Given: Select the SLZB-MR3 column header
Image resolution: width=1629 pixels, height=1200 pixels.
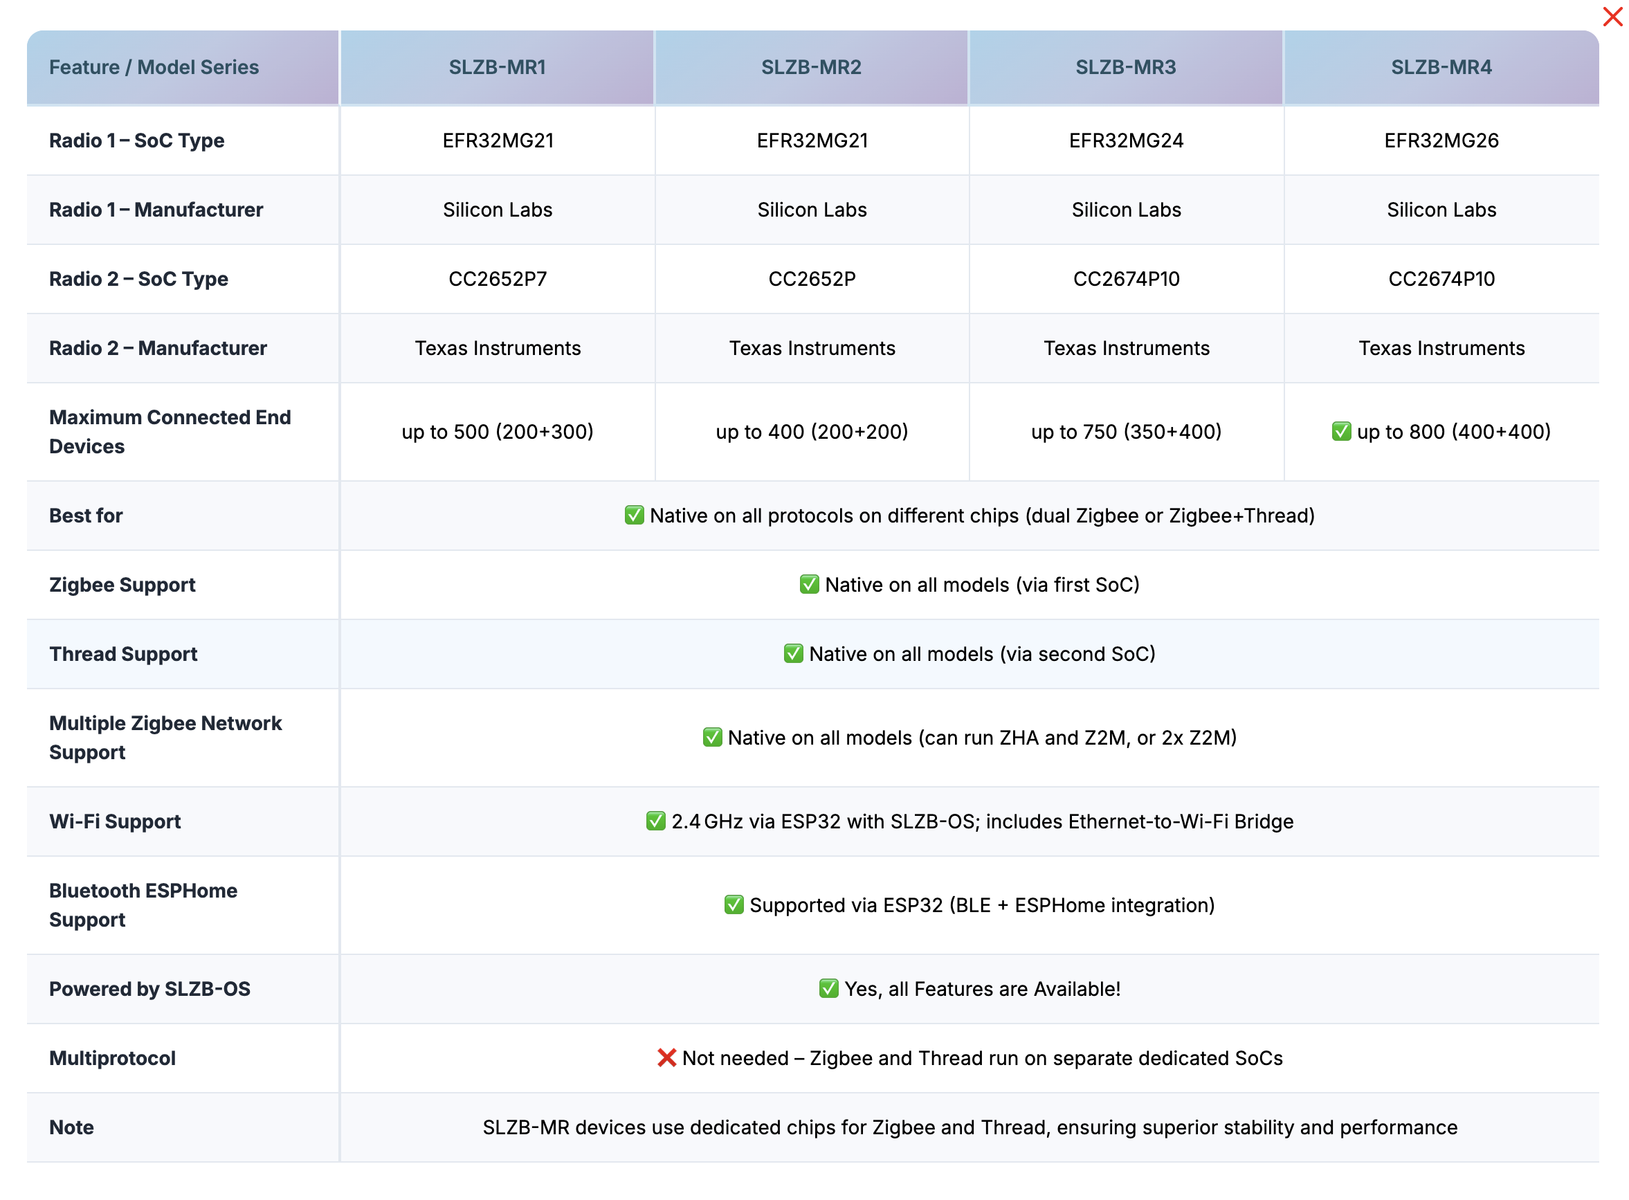Looking at the screenshot, I should click(x=1125, y=68).
